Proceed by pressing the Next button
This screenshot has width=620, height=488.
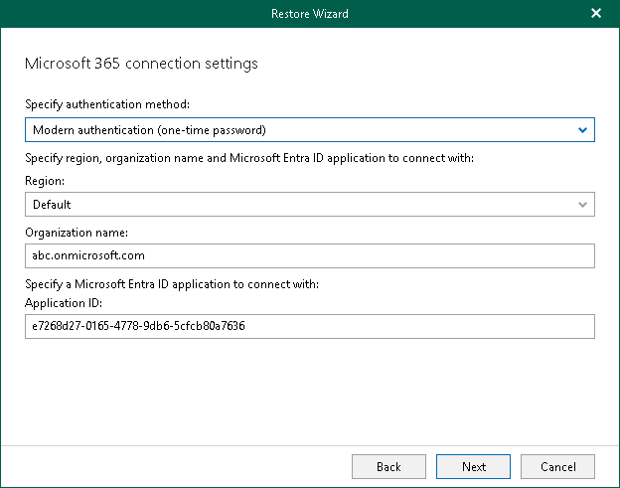pos(474,466)
